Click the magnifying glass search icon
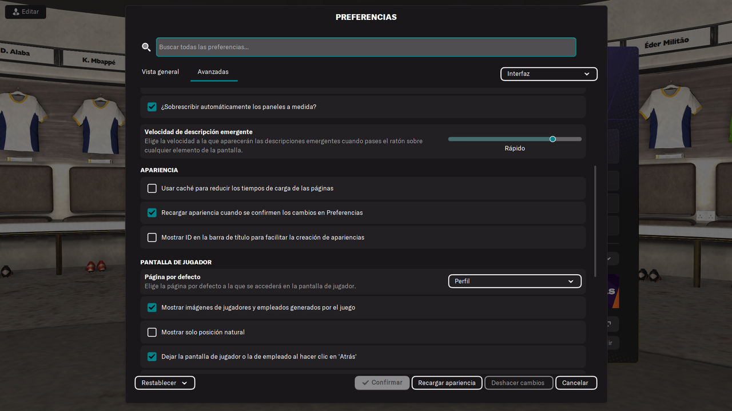Screen dimensions: 732x411 [146, 47]
